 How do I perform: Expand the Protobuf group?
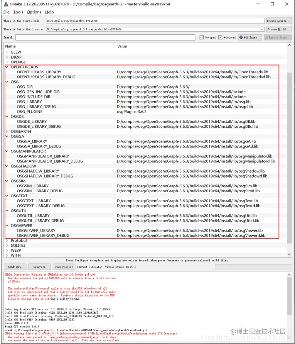click(7, 241)
